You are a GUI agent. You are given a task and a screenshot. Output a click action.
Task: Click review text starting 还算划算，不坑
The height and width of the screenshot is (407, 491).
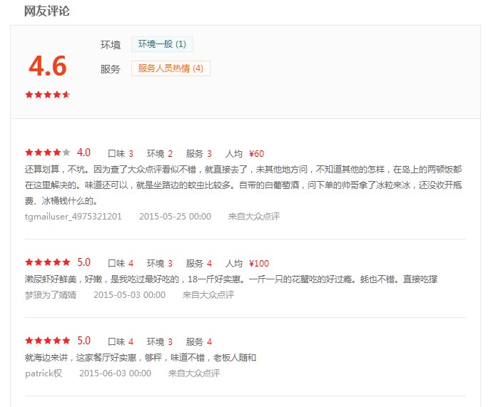click(x=243, y=185)
